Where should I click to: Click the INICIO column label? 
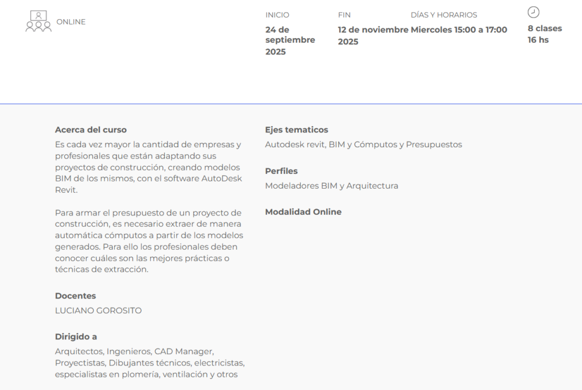point(277,15)
